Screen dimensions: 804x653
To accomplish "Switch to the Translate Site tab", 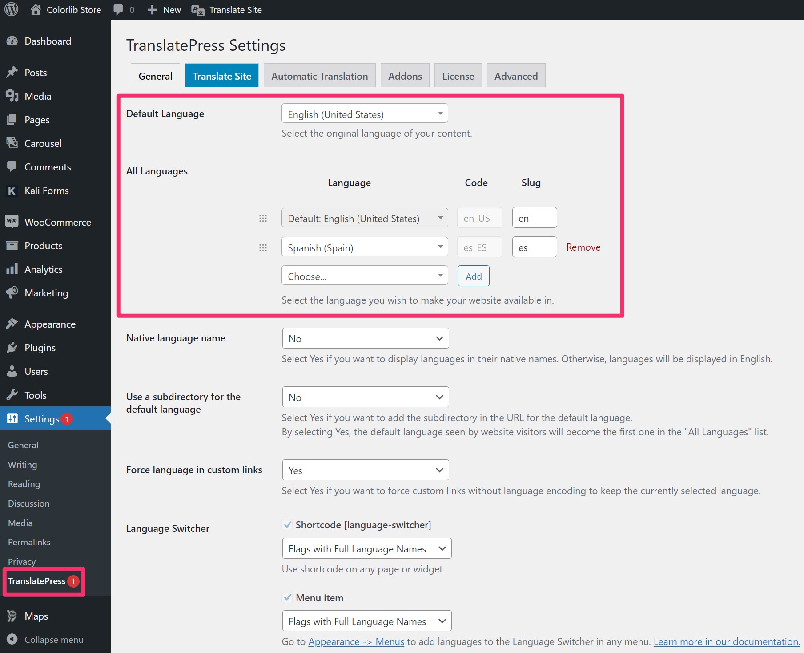I will (222, 76).
